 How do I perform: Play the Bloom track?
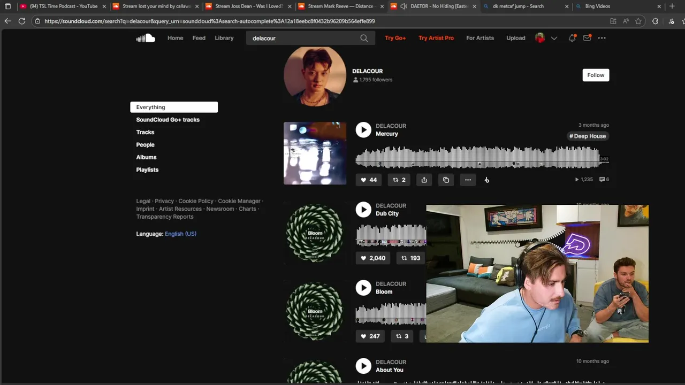pos(363,288)
